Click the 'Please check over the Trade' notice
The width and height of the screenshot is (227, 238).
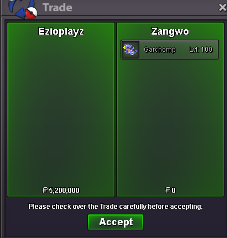click(116, 206)
